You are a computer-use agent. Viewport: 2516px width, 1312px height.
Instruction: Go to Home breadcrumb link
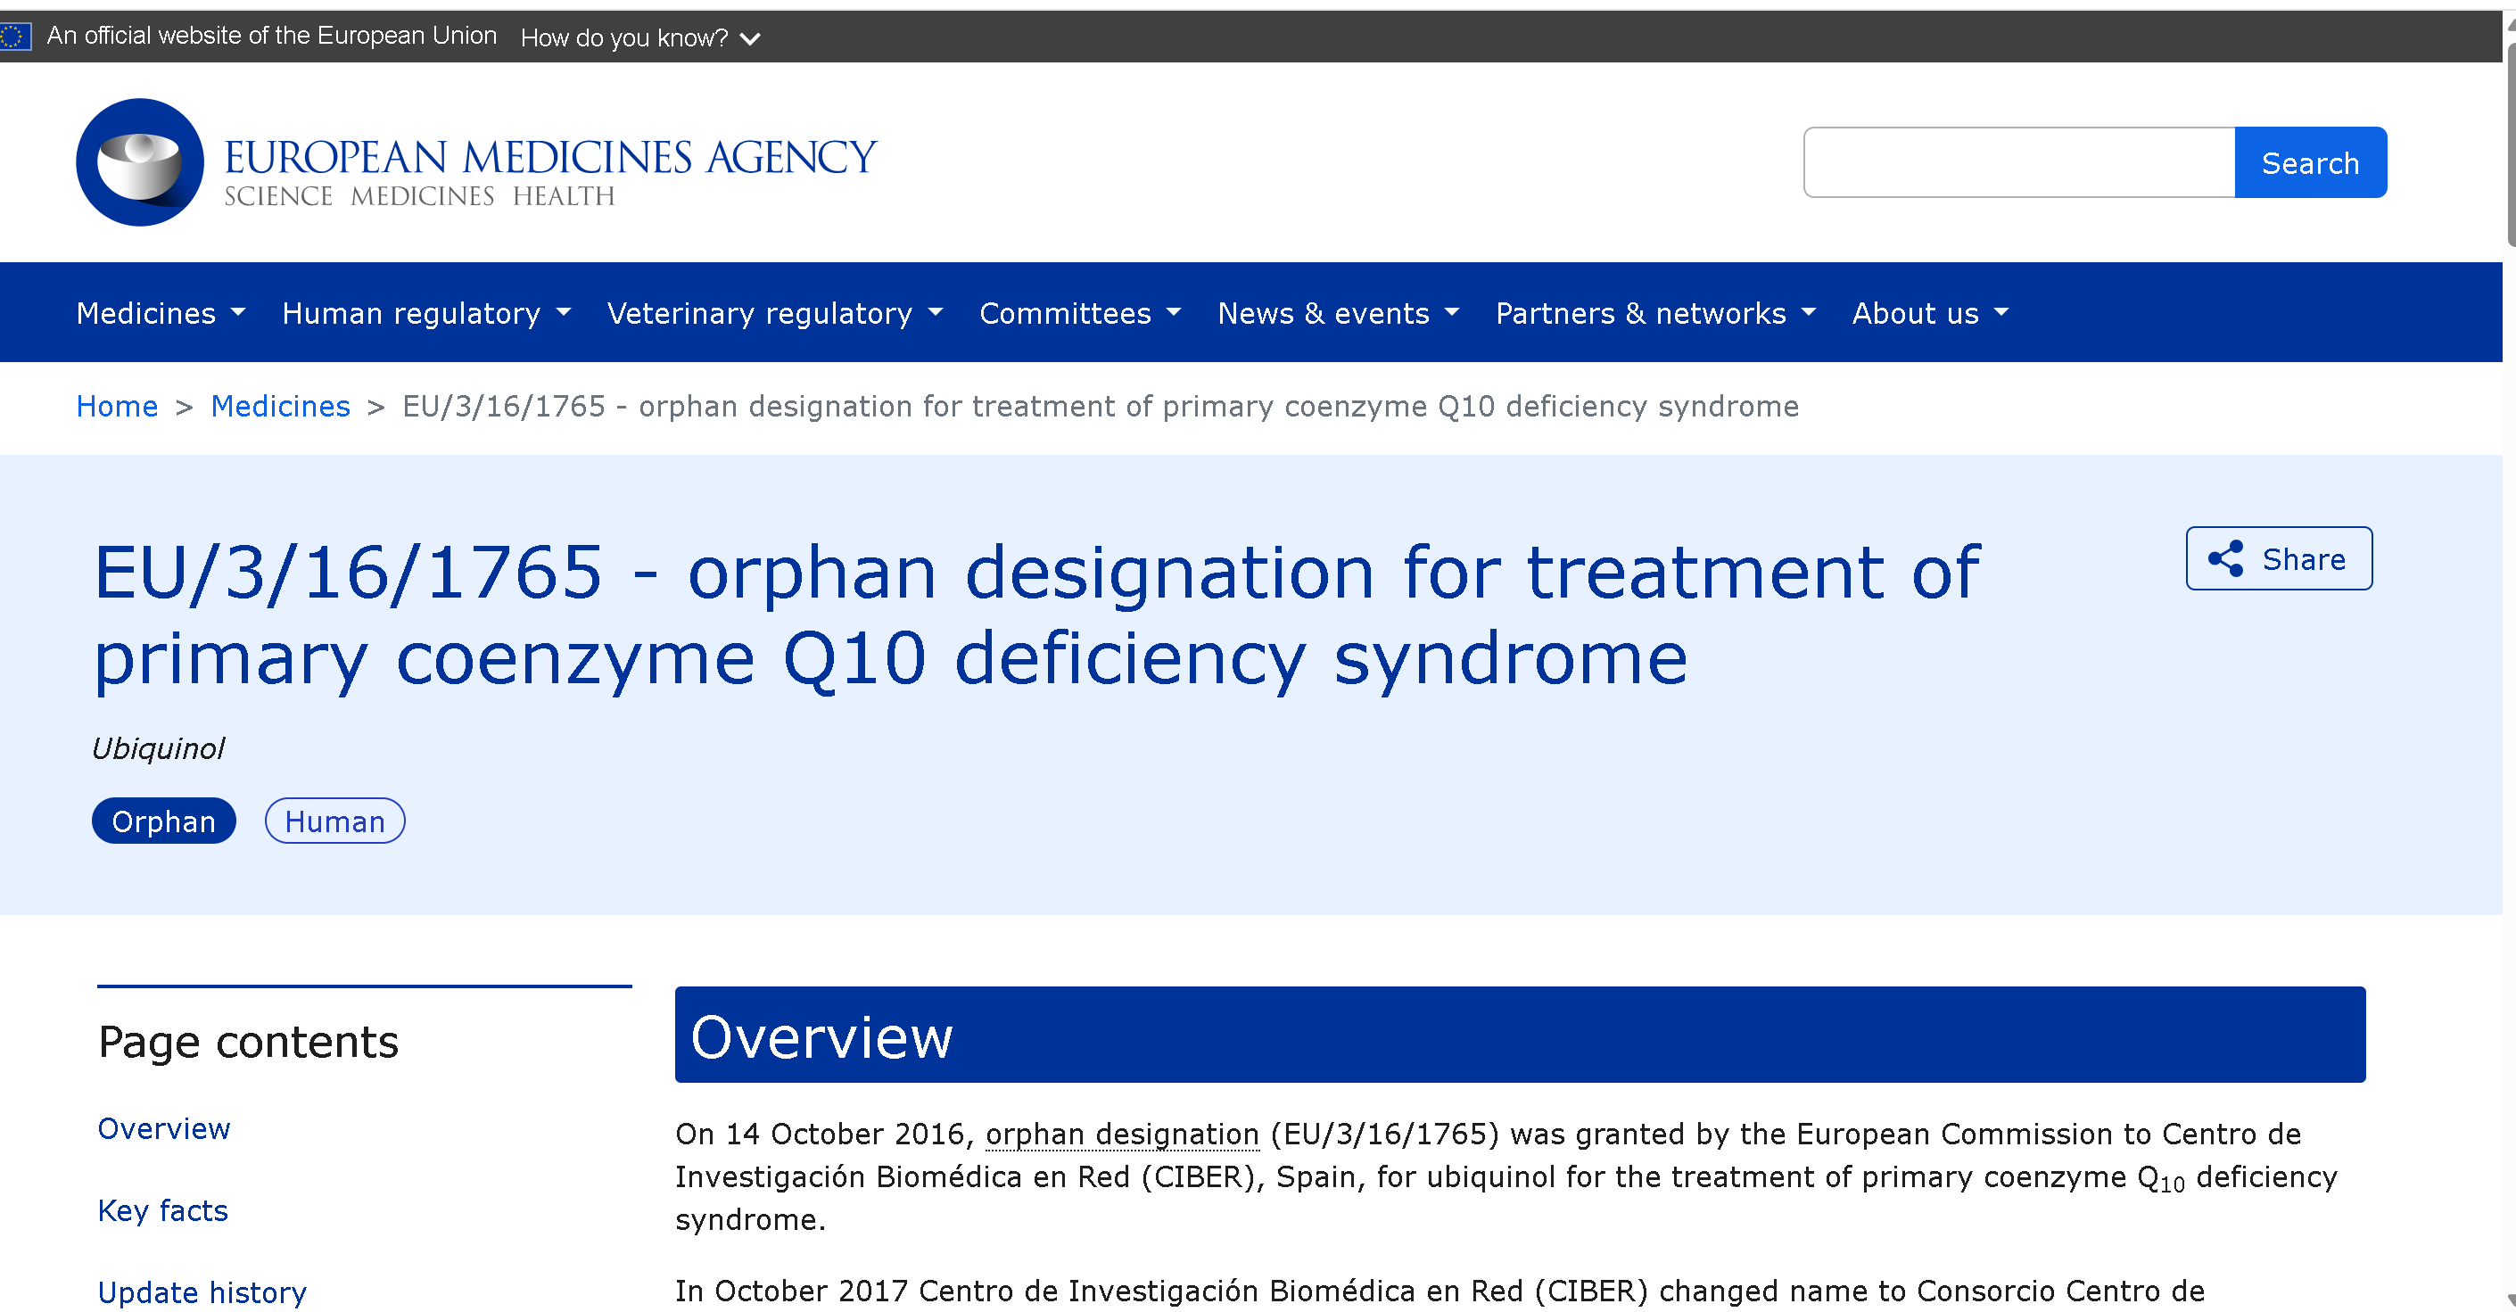117,407
